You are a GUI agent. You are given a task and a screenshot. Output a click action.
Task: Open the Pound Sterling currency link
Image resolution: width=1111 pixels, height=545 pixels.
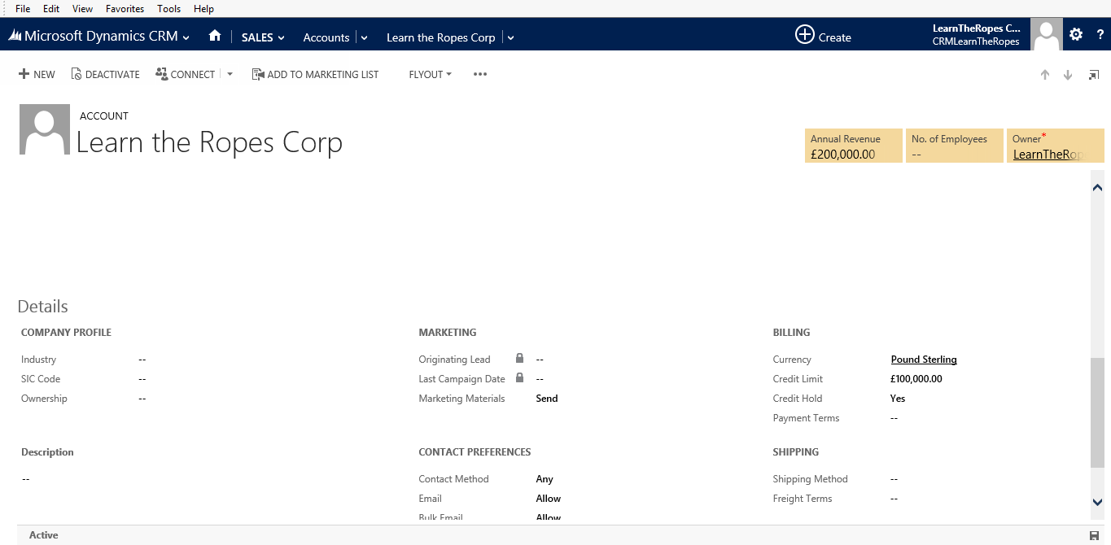(x=923, y=359)
